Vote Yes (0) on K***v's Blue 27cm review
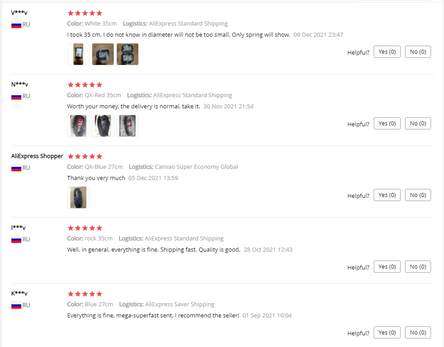444x347 pixels. tap(387, 333)
